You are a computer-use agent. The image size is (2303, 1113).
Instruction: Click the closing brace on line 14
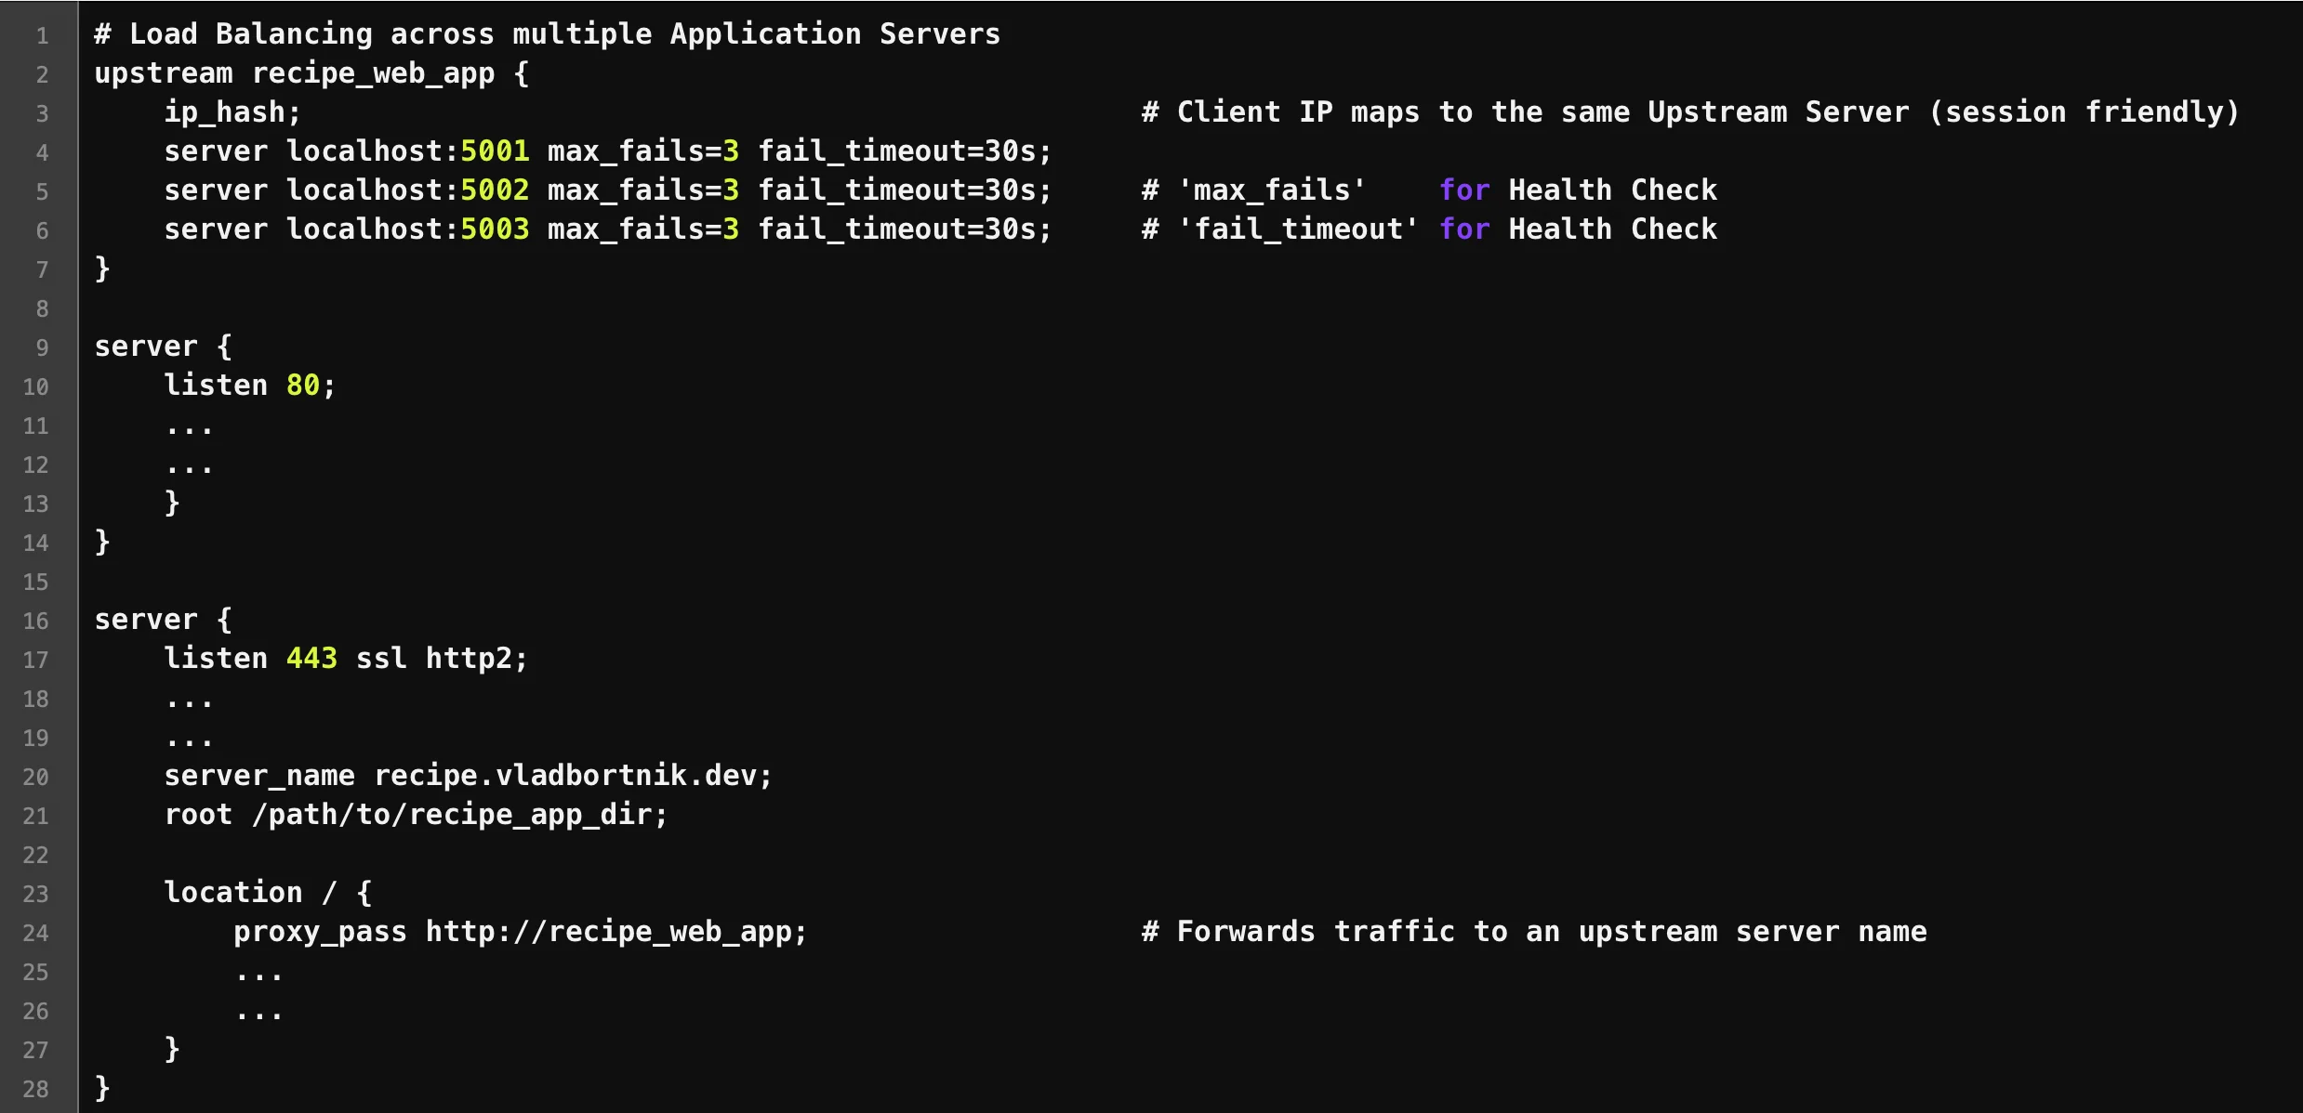(x=102, y=542)
